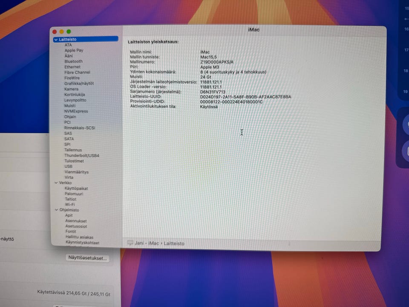Select Hallittu asiakas under Ohjelmisto
Viewport: 409px width, 307px height.
pyautogui.click(x=79, y=237)
